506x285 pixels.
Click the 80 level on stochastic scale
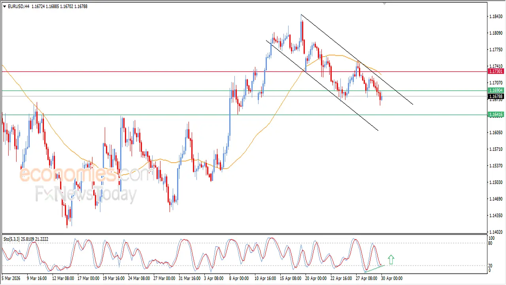pyautogui.click(x=492, y=243)
